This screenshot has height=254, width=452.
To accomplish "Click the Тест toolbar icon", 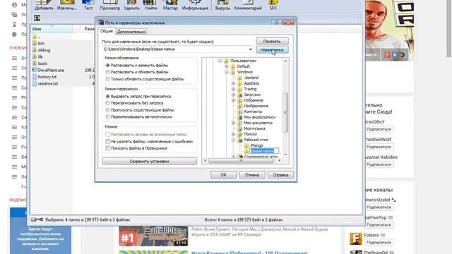I will 88,3.
